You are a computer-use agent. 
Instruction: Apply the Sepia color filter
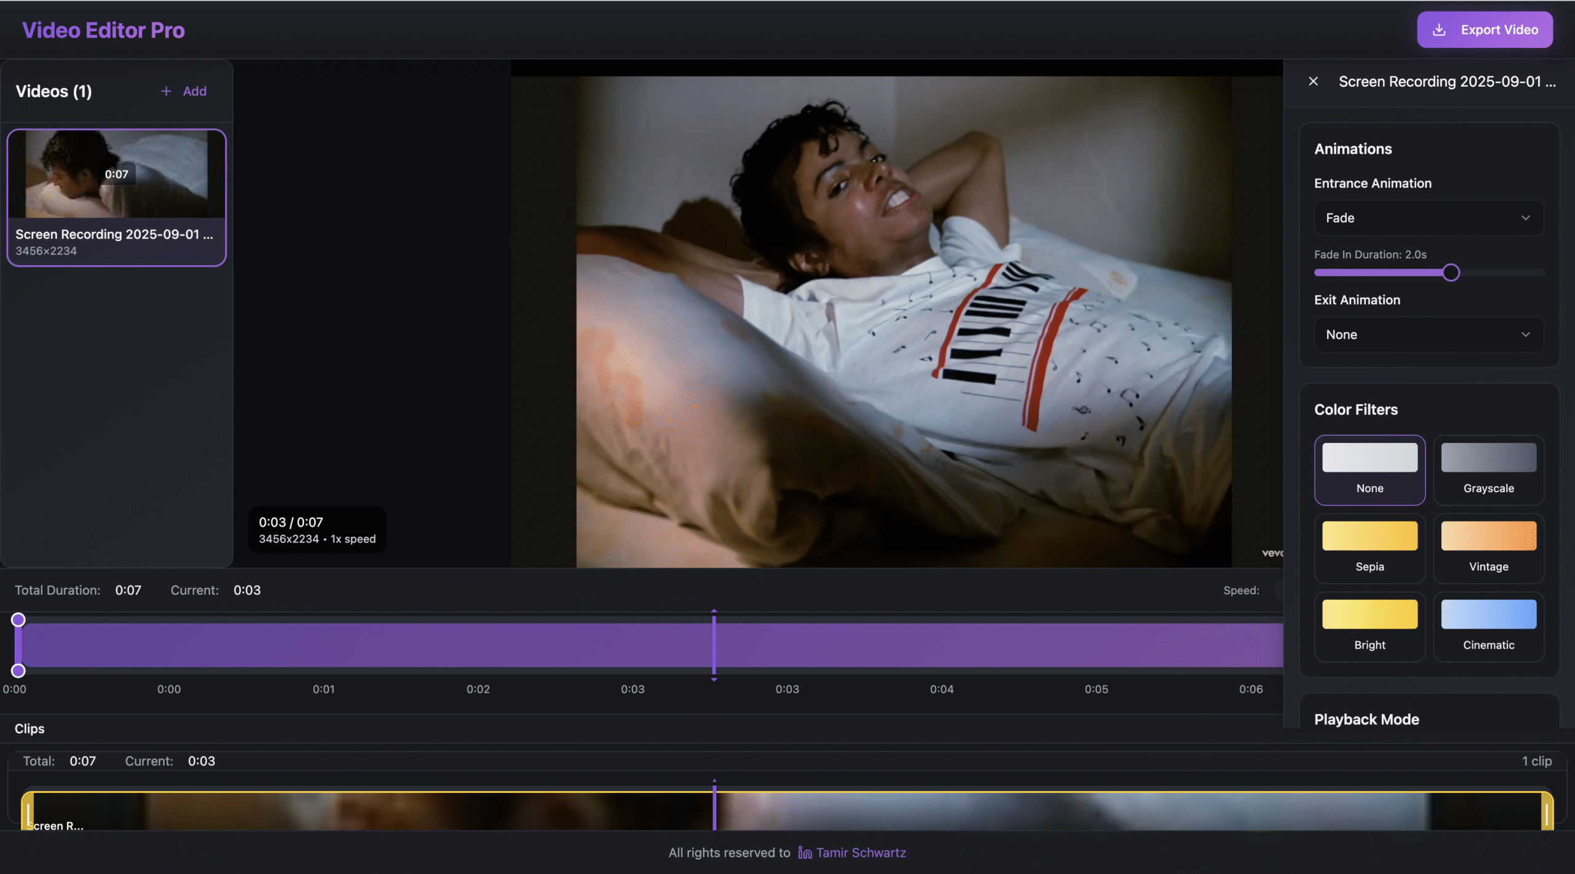tap(1370, 549)
